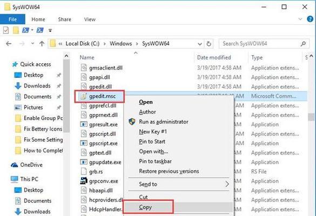Expand chevron after Windows in path

click(x=137, y=44)
